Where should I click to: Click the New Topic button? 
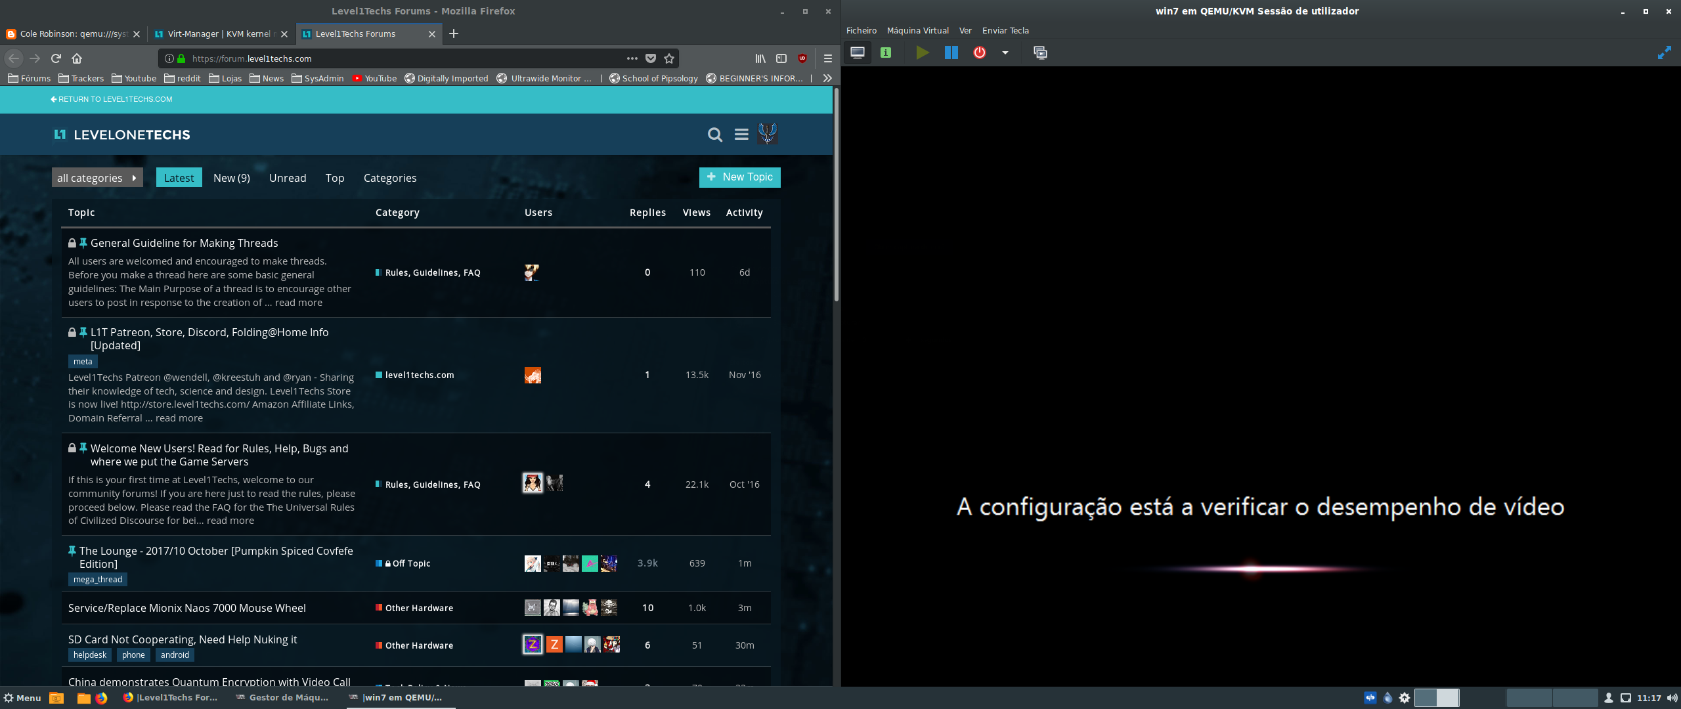point(739,177)
